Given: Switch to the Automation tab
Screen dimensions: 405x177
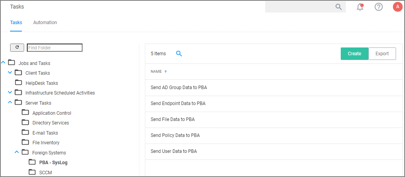Looking at the screenshot, I should pos(45,23).
